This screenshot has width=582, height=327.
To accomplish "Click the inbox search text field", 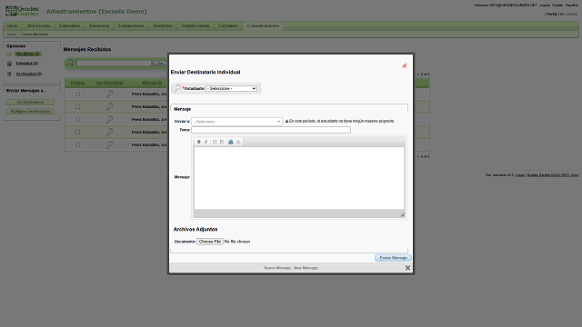I will [x=114, y=63].
